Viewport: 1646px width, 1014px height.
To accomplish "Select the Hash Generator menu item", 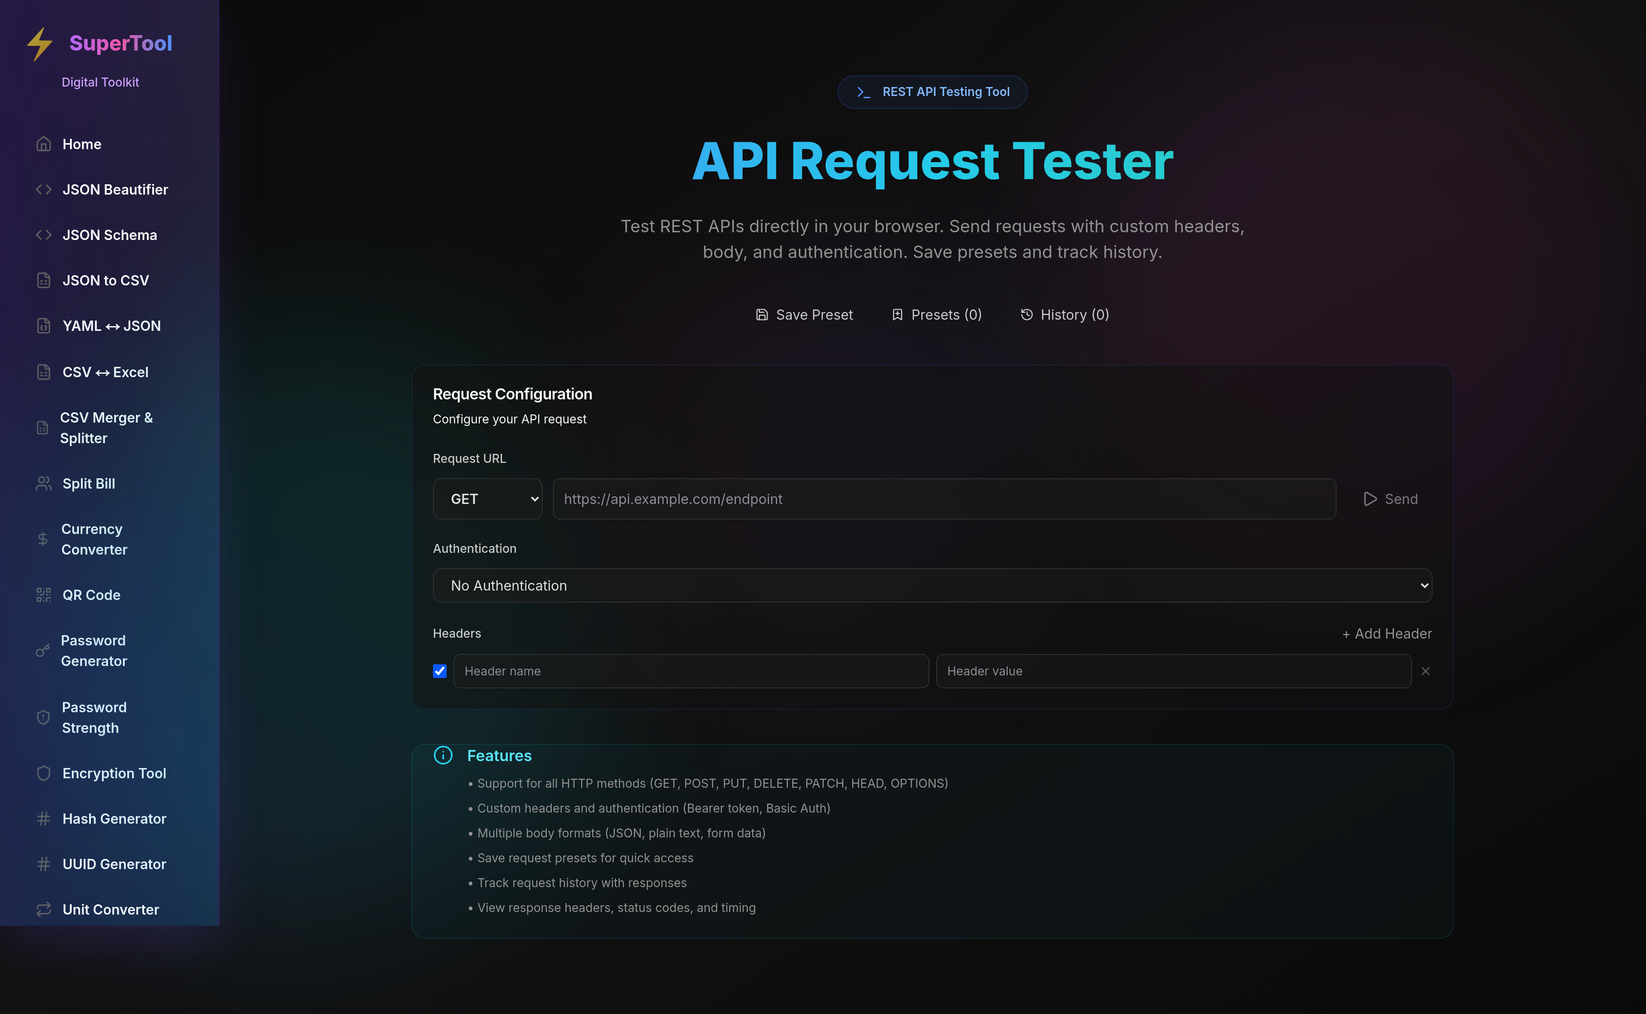I will pos(115,818).
